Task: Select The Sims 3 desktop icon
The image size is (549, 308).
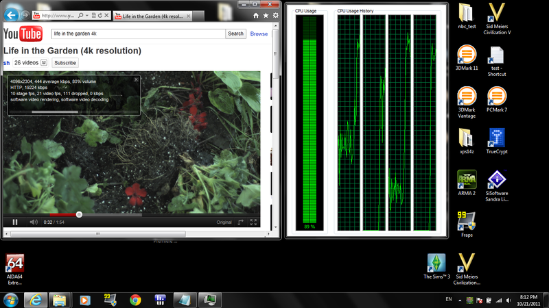Action: pos(436,266)
